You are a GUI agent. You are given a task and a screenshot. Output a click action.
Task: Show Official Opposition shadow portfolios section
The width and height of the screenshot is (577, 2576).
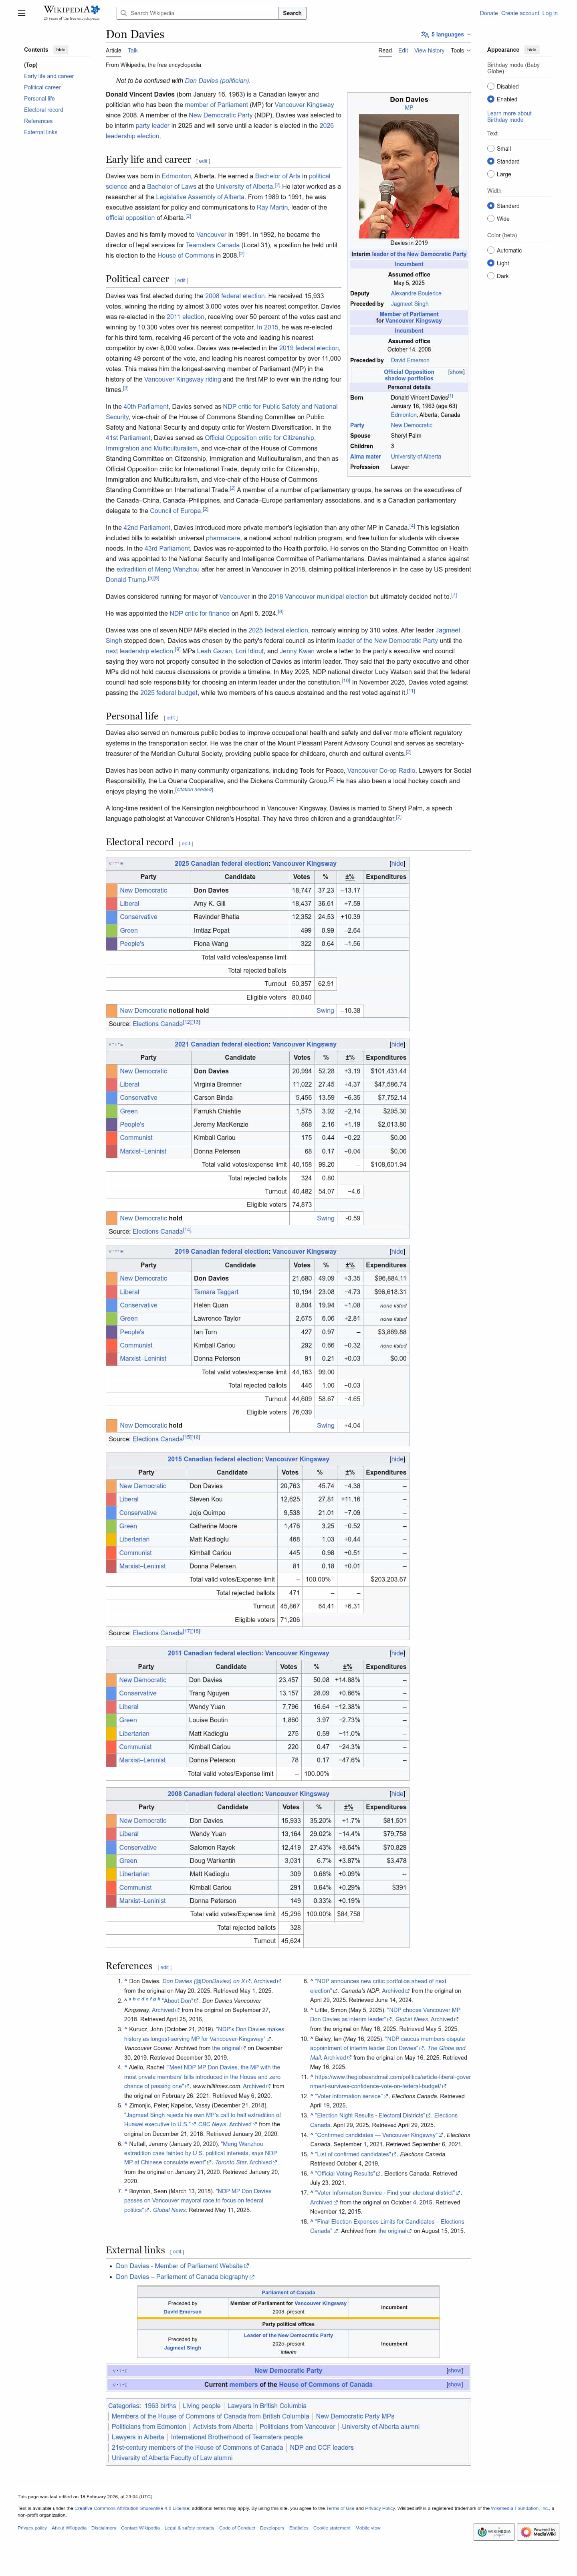[456, 372]
